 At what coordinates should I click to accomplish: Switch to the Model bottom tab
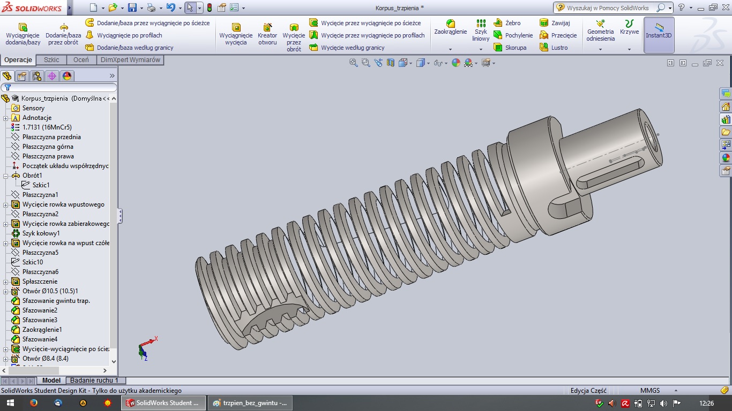(x=51, y=380)
